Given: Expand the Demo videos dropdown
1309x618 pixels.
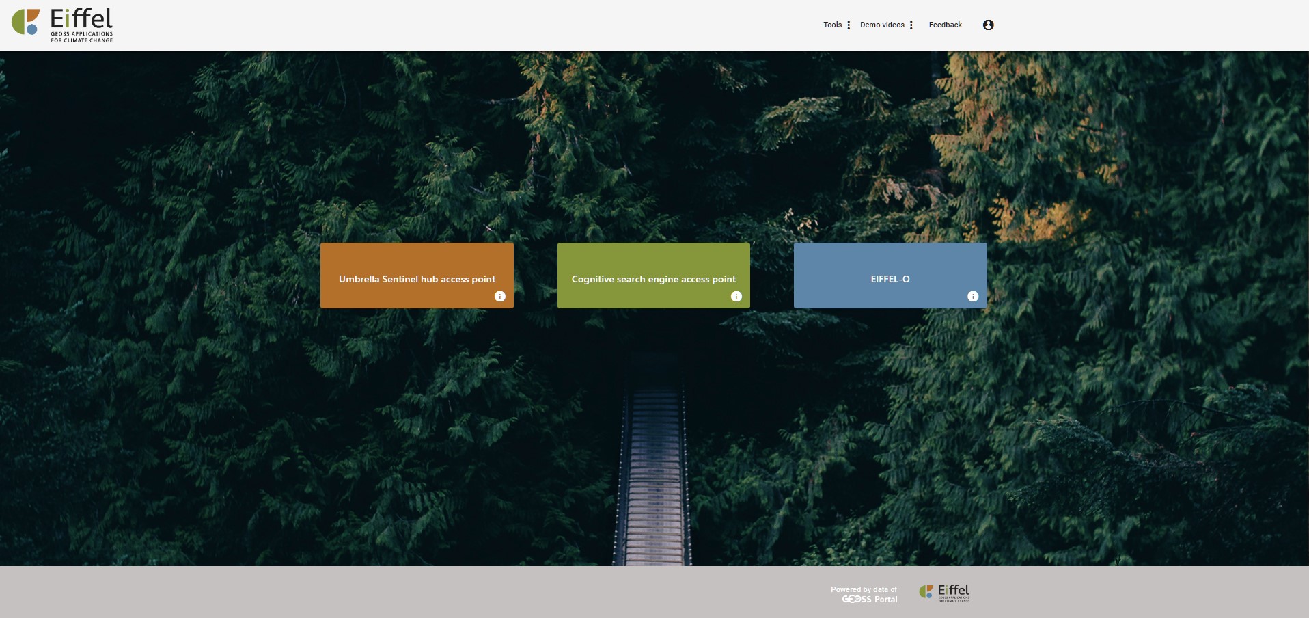Looking at the screenshot, I should 881,25.
